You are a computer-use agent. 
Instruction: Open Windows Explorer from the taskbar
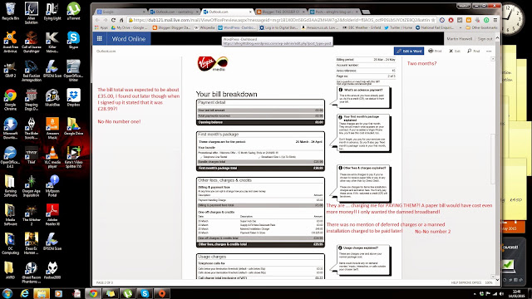(x=42, y=293)
